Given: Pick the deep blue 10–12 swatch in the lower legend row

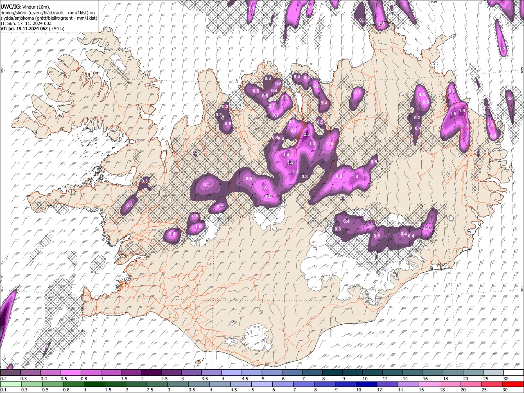Looking at the screenshot, I should pos(366,384).
